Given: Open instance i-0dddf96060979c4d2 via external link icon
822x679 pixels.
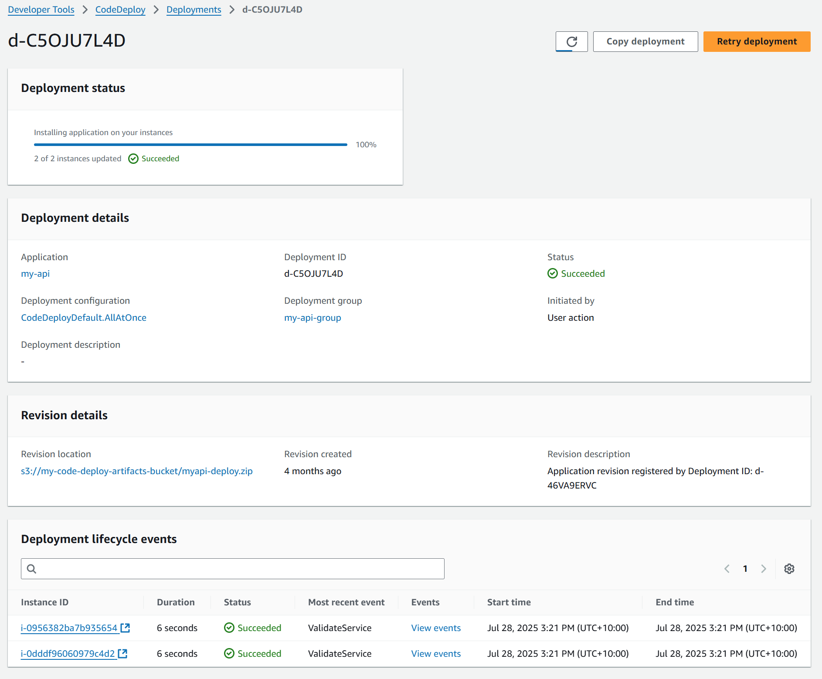Looking at the screenshot, I should [123, 653].
